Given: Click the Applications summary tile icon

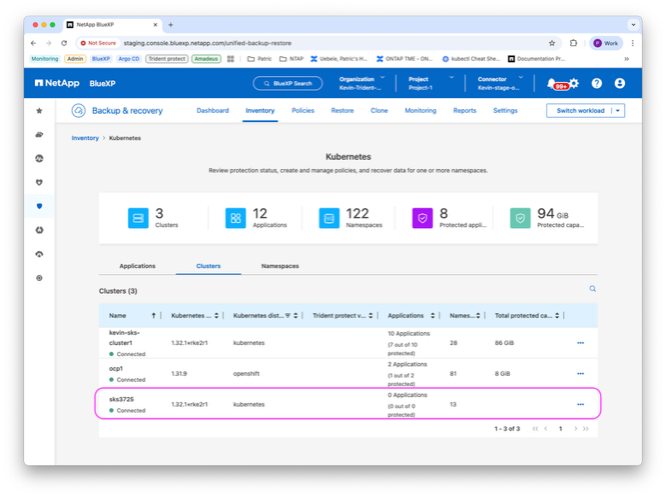Looking at the screenshot, I should 236,218.
